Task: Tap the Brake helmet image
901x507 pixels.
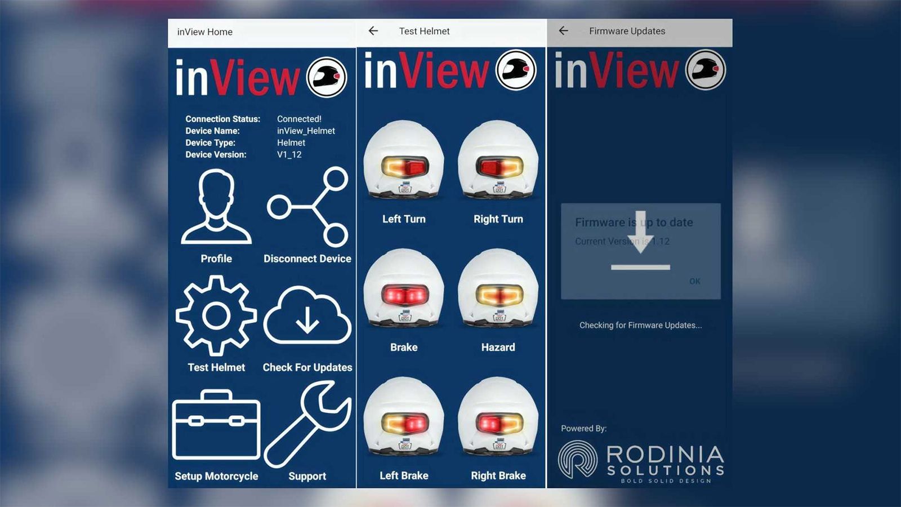Action: pyautogui.click(x=404, y=288)
